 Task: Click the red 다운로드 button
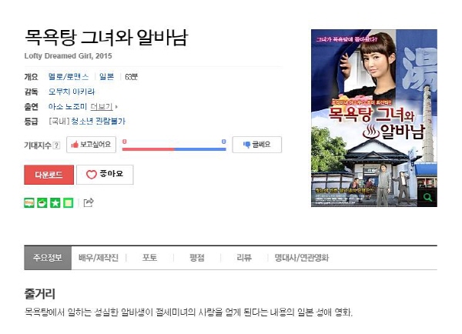coord(49,175)
